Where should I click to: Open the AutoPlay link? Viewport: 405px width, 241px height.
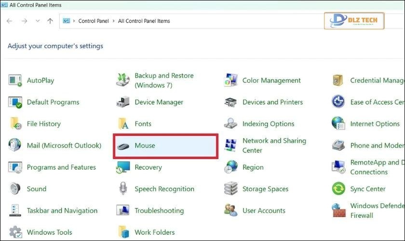pos(40,80)
